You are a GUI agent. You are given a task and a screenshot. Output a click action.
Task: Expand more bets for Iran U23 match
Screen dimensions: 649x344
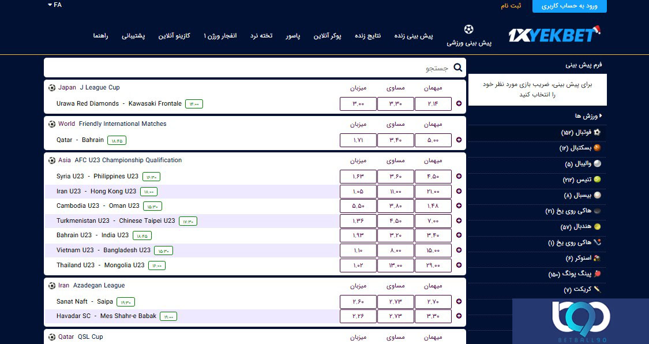pos(459,192)
